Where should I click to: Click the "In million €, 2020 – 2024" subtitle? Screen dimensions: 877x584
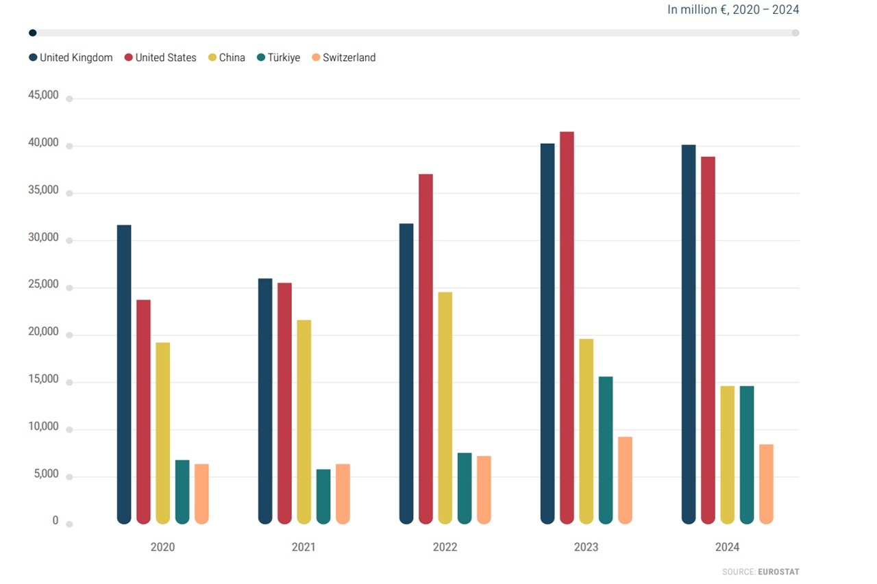(733, 10)
